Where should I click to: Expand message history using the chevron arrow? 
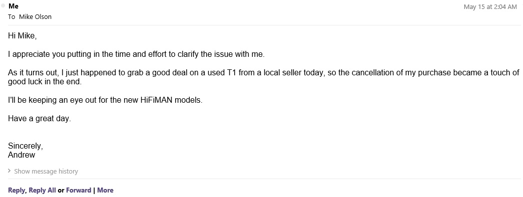pos(10,171)
